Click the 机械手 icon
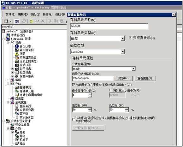183x147 pixels. 17,140
